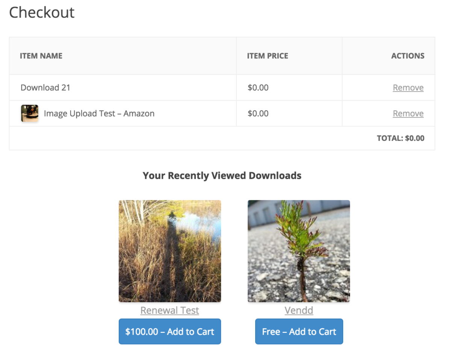
Task: Click the Vendd seedling preview image
Action: 298,251
